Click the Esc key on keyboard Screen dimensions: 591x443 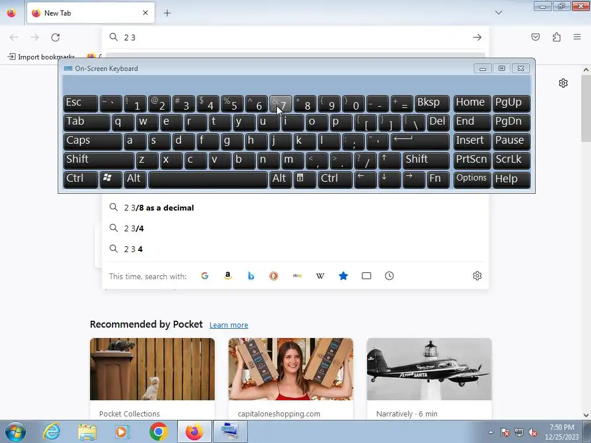81,103
